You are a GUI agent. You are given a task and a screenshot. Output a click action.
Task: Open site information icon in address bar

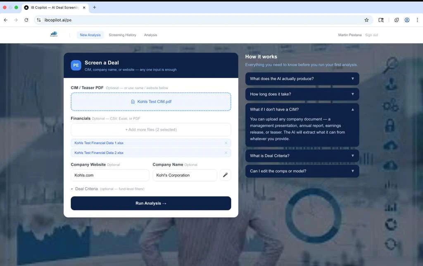coord(39,20)
